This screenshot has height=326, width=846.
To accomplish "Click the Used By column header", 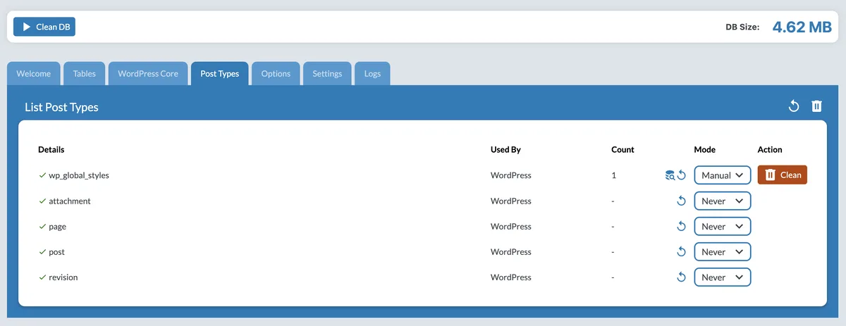I will point(505,149).
